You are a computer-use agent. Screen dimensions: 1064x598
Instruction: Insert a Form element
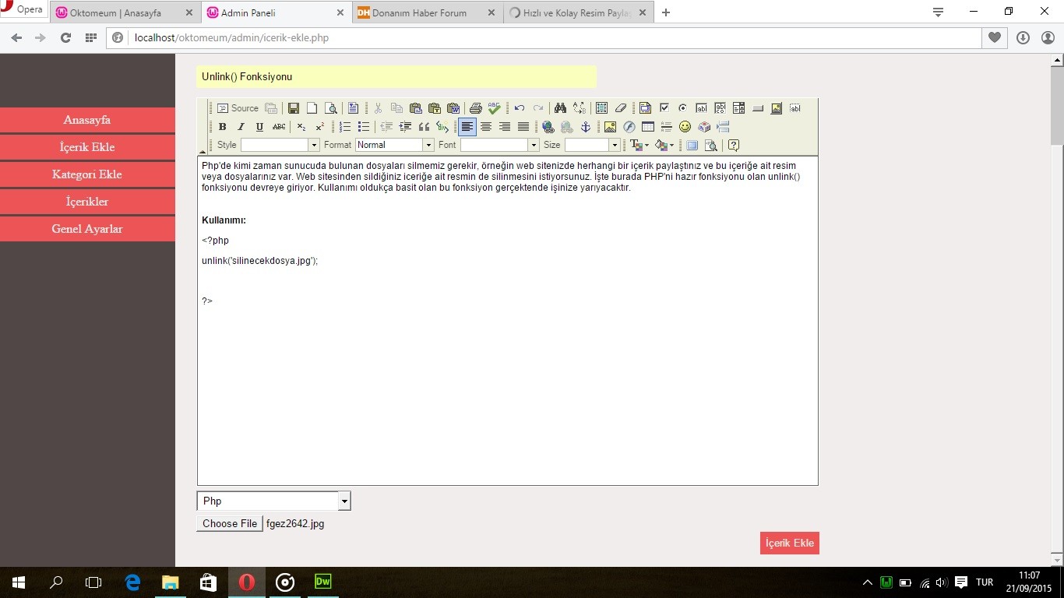point(645,108)
